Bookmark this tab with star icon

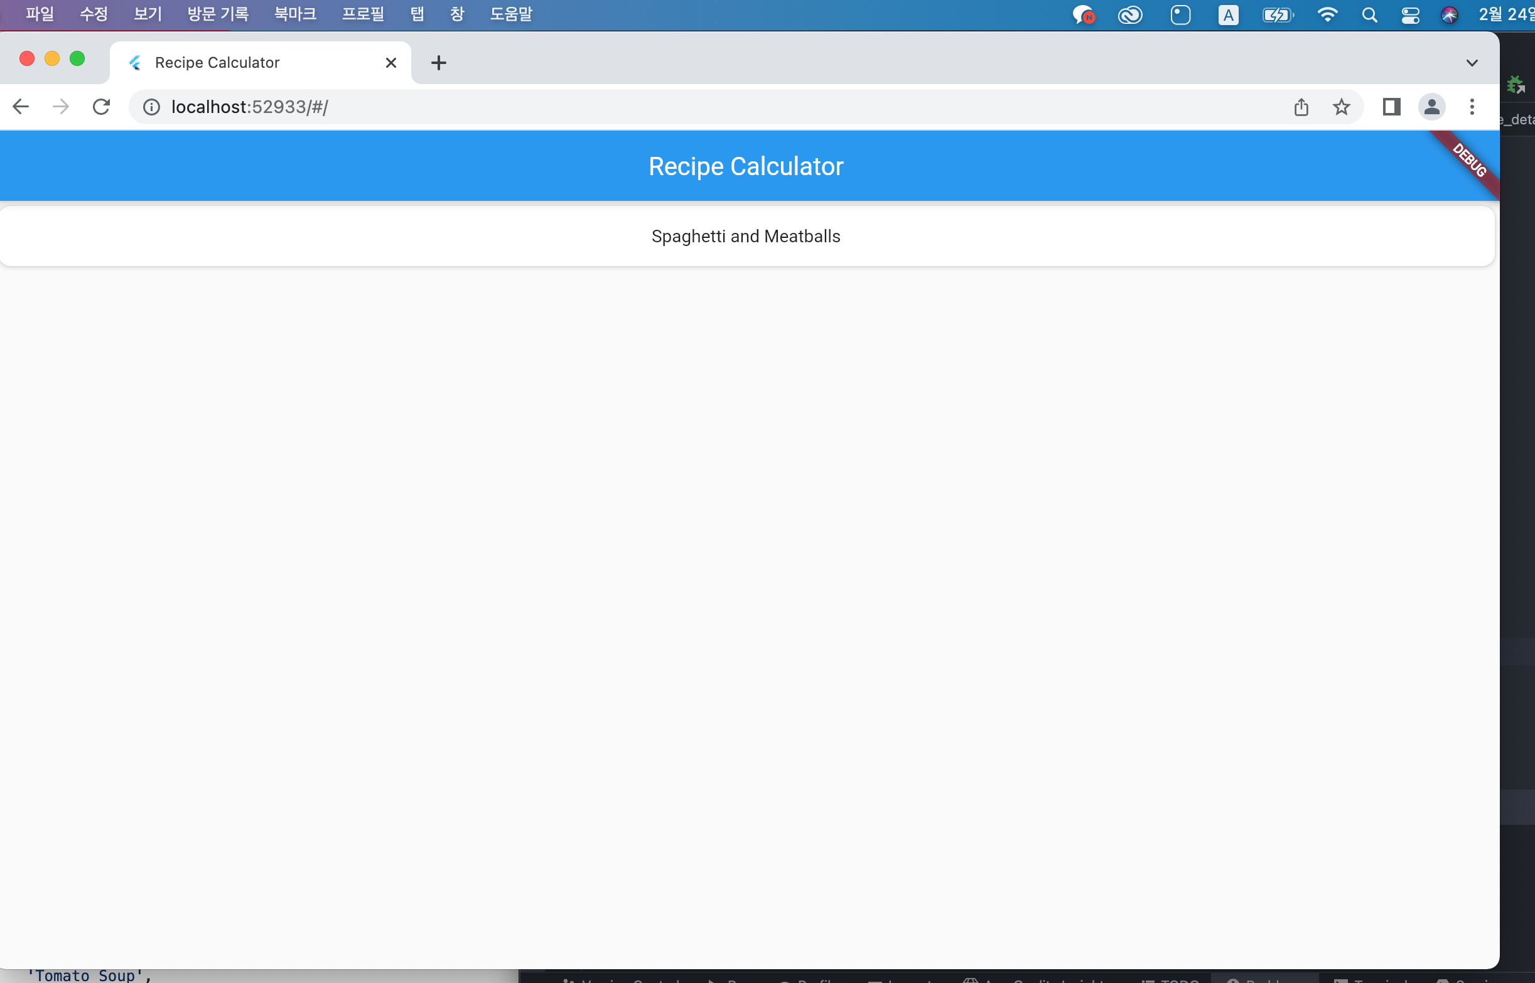point(1341,107)
